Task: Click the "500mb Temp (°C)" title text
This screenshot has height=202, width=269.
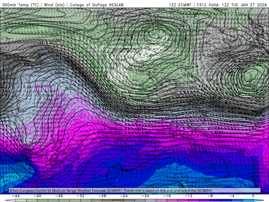Action: coord(21,5)
